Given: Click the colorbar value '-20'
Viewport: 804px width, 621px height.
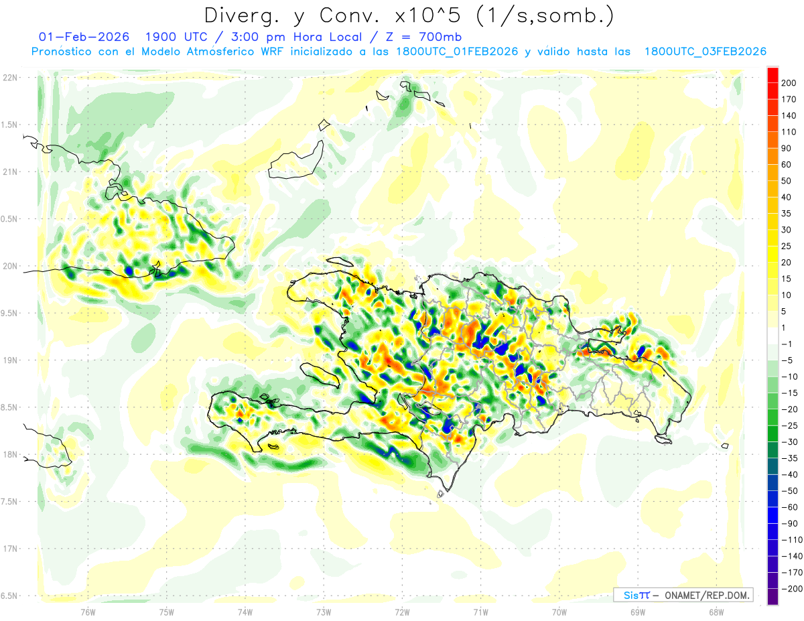Looking at the screenshot, I should coord(790,409).
